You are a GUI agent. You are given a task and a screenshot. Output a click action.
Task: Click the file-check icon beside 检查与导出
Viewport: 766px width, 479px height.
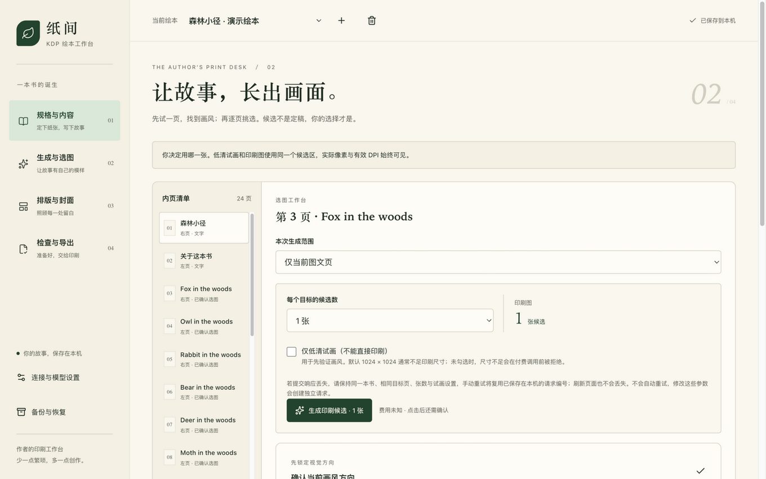pos(23,249)
